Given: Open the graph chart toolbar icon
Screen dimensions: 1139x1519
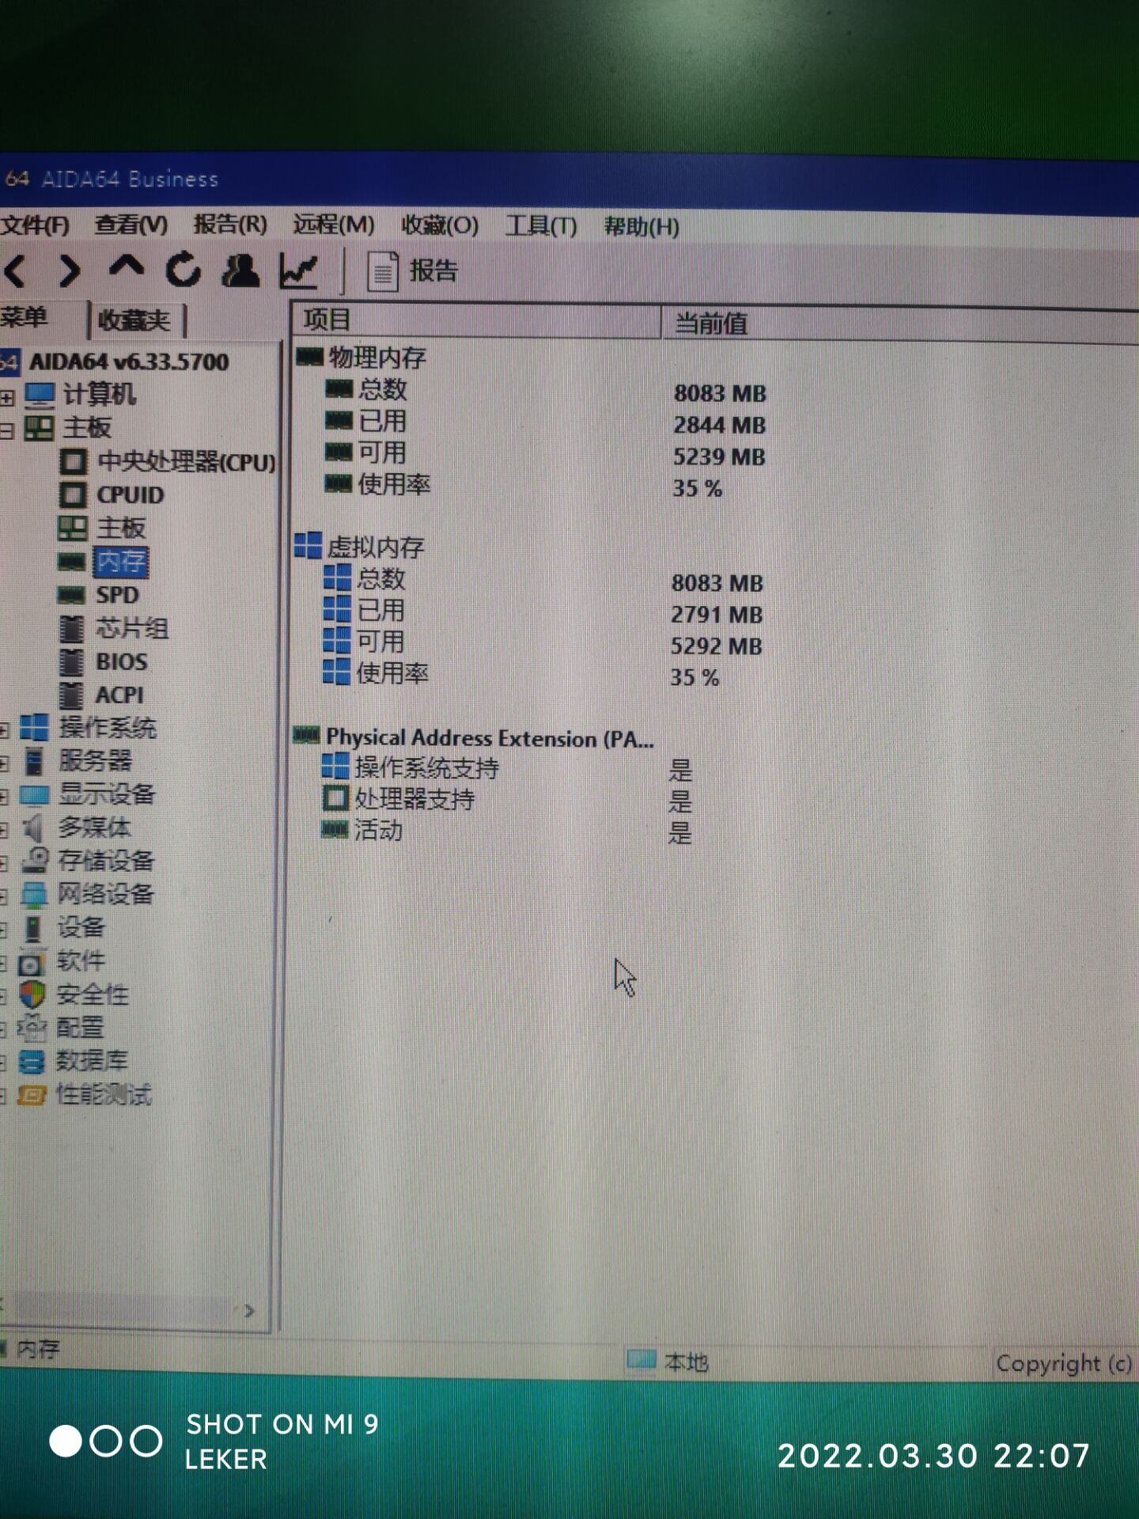Looking at the screenshot, I should tap(298, 271).
